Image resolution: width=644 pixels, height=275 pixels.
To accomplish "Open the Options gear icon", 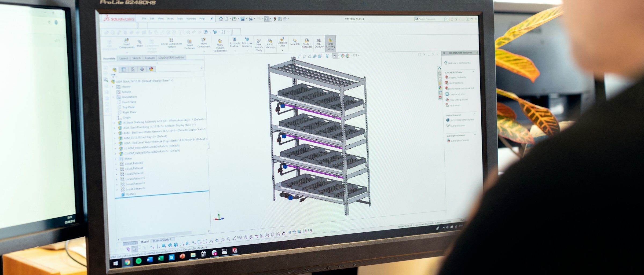I will (x=285, y=19).
